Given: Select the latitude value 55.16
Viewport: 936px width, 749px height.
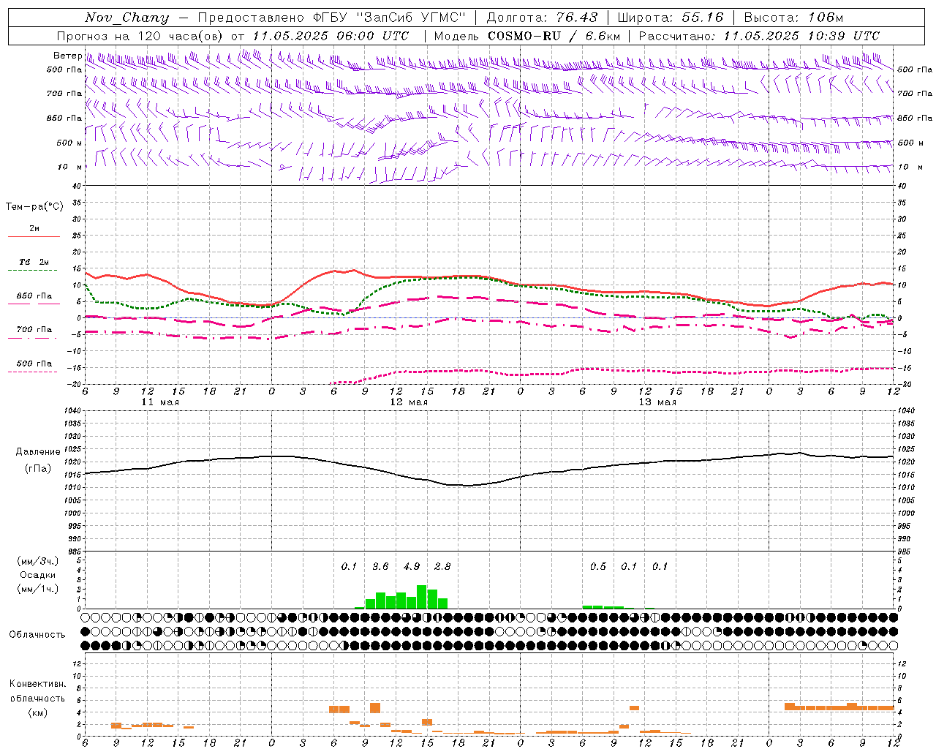Looking at the screenshot, I should 703,18.
